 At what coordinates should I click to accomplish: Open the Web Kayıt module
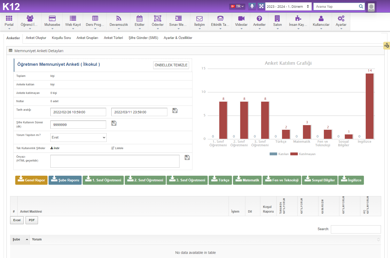point(73,21)
